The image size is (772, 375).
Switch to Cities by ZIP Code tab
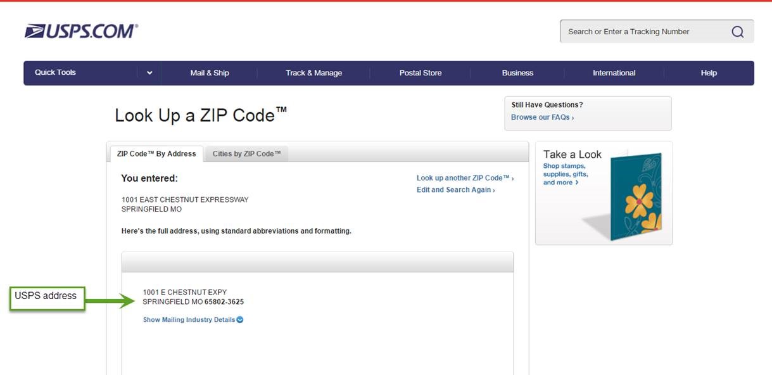(246, 154)
